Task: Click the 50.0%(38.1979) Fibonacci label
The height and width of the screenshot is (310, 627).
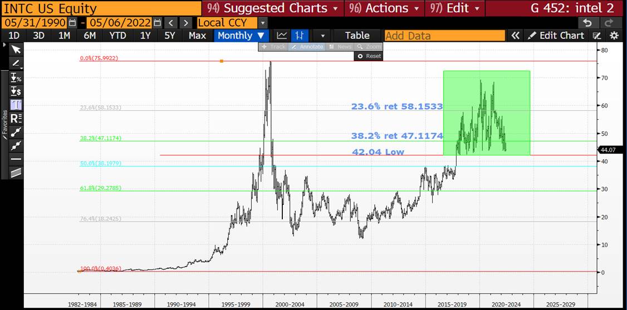Action: [100, 164]
